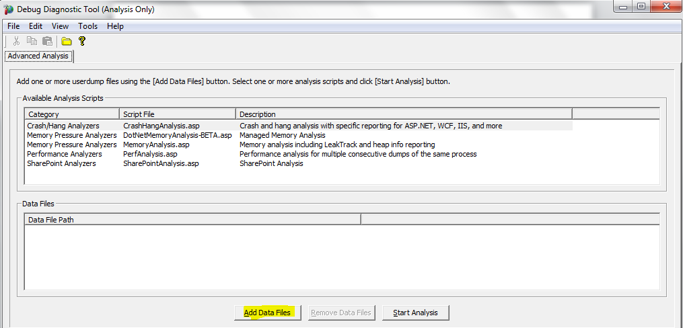Select the DotNetMemoryAnalysis-BETA.asp script row

tap(177, 135)
